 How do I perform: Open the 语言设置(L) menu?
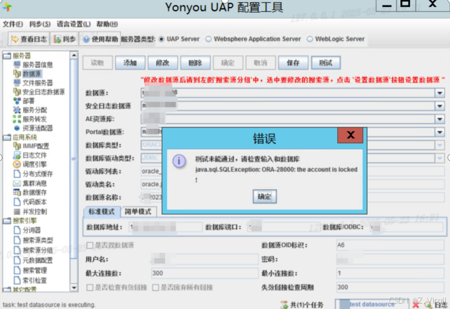(x=74, y=24)
